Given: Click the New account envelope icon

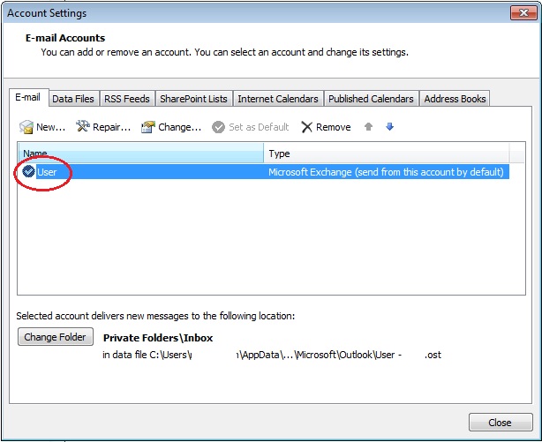Looking at the screenshot, I should pyautogui.click(x=26, y=127).
